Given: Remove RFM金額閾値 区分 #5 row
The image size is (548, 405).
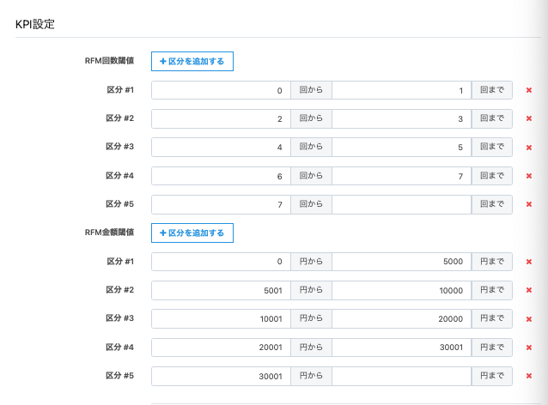Looking at the screenshot, I should point(529,376).
